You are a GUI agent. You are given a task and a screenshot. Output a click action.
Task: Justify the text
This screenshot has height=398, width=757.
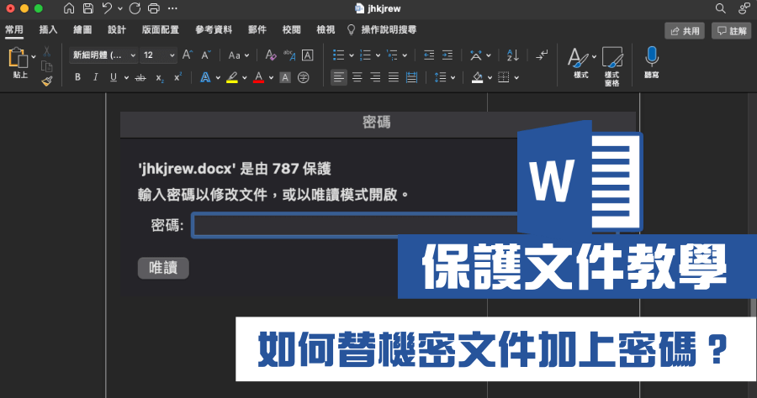(394, 77)
